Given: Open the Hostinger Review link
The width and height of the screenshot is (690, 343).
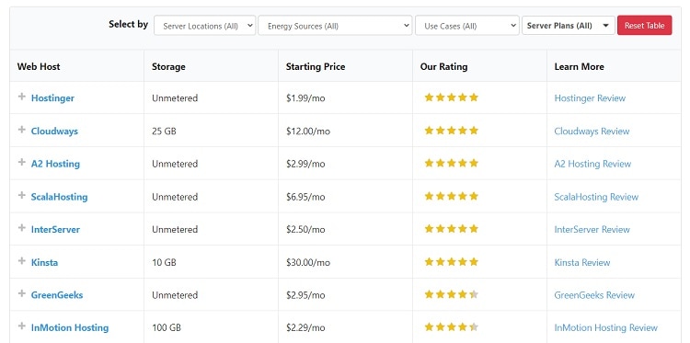Looking at the screenshot, I should tap(590, 98).
